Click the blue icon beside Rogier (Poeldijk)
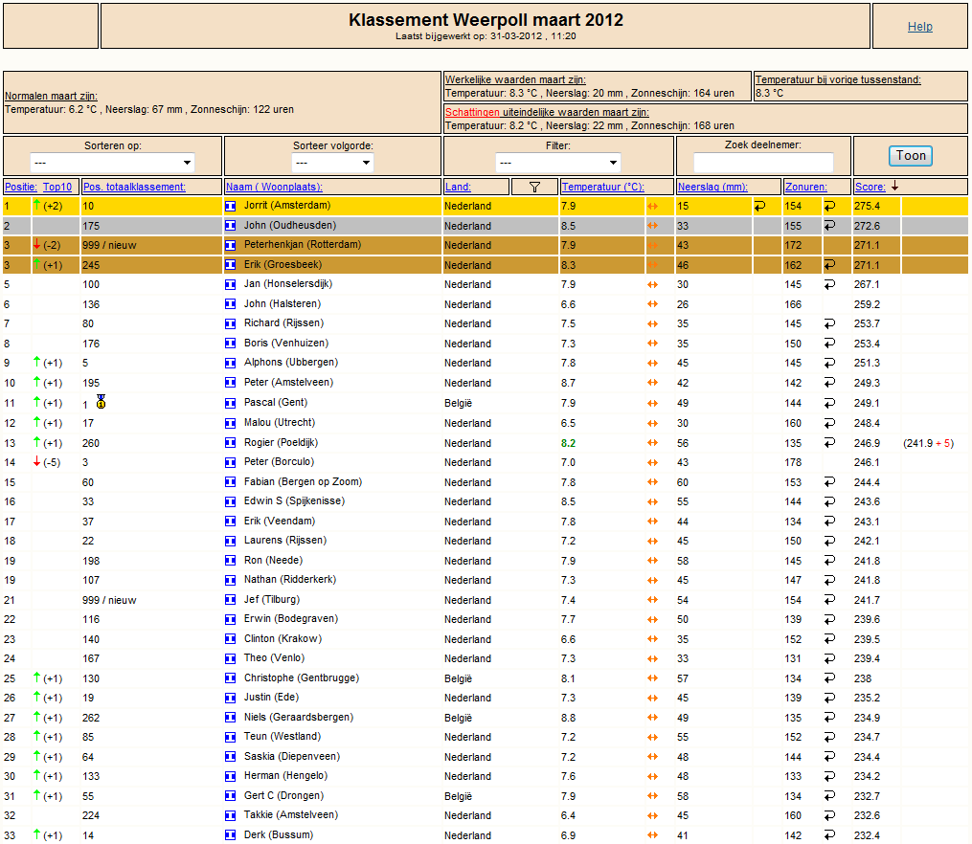 230,443
